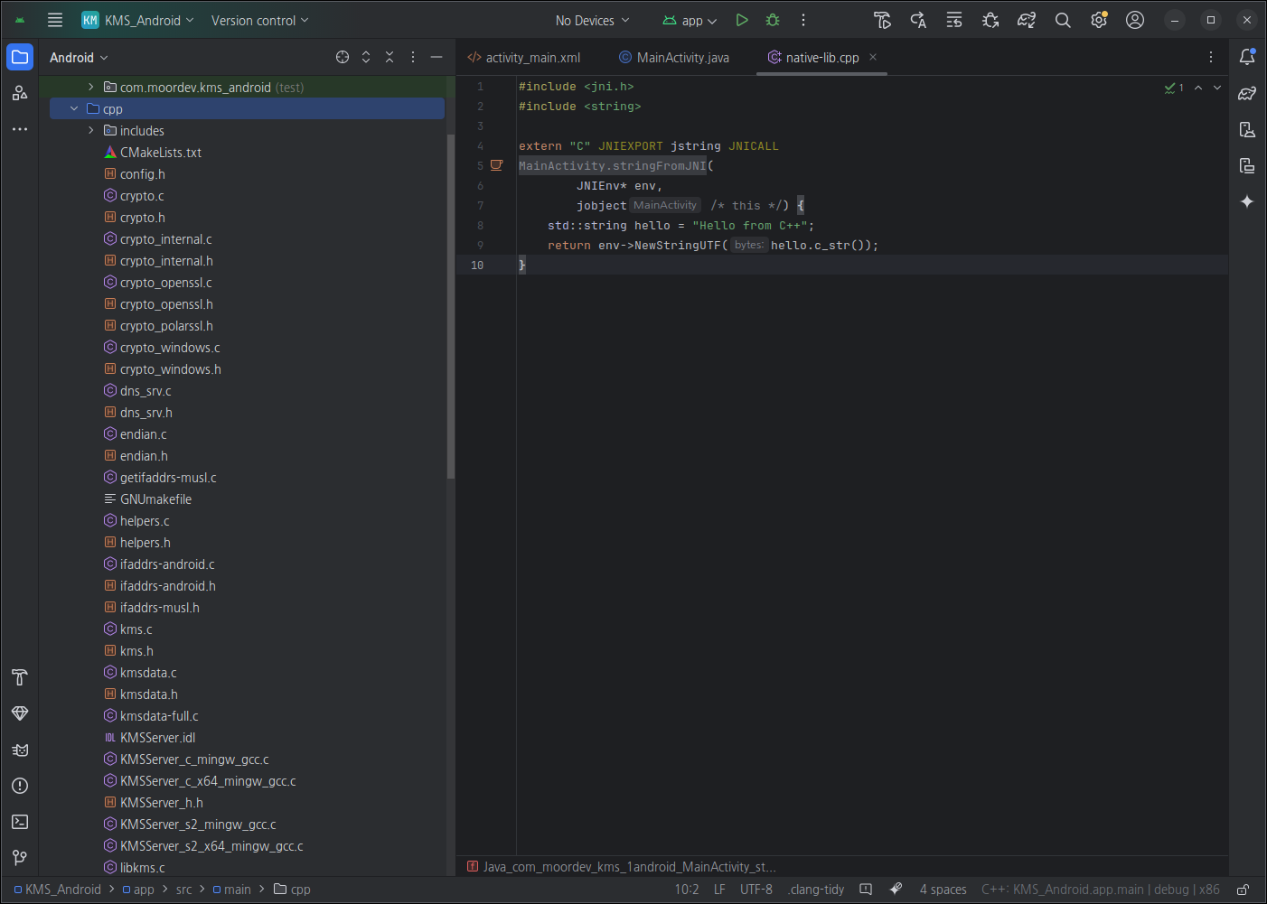Collapse all in Project panel
Screen dimensions: 1267x904
click(389, 57)
